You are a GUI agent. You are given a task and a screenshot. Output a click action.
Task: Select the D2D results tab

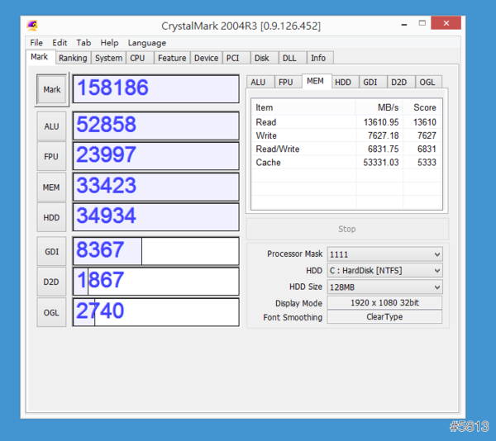(x=398, y=82)
